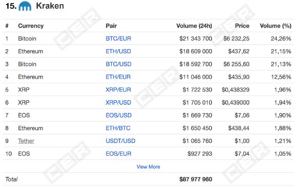Click the EOS/EUR pair link
Image resolution: width=308 pixels, height=187 pixels.
coord(118,154)
